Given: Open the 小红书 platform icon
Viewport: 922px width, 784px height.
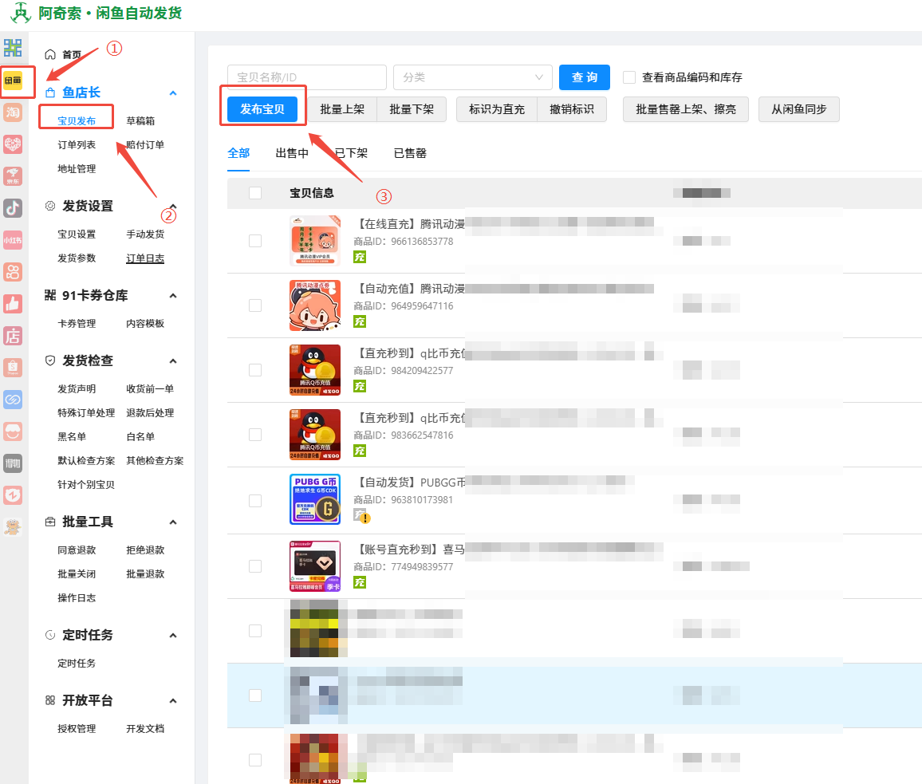Looking at the screenshot, I should pos(13,239).
